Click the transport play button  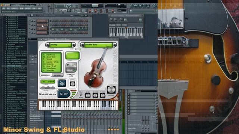click(61, 10)
